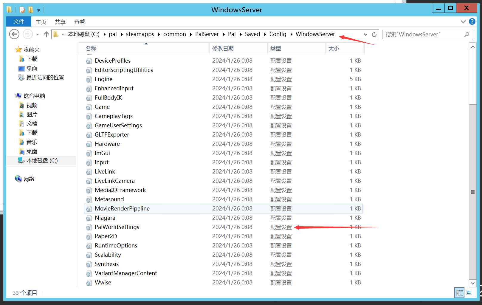Sort files by the 修改日期 column header

pos(222,48)
